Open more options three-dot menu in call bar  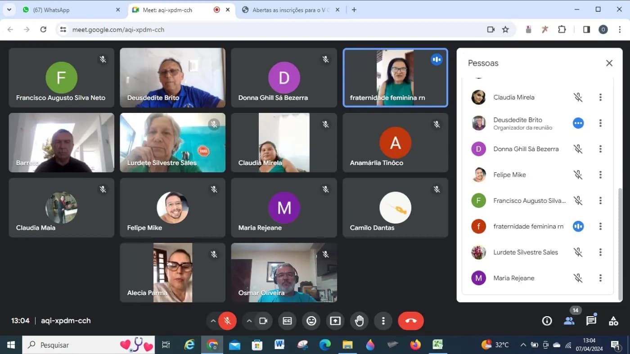click(x=383, y=321)
